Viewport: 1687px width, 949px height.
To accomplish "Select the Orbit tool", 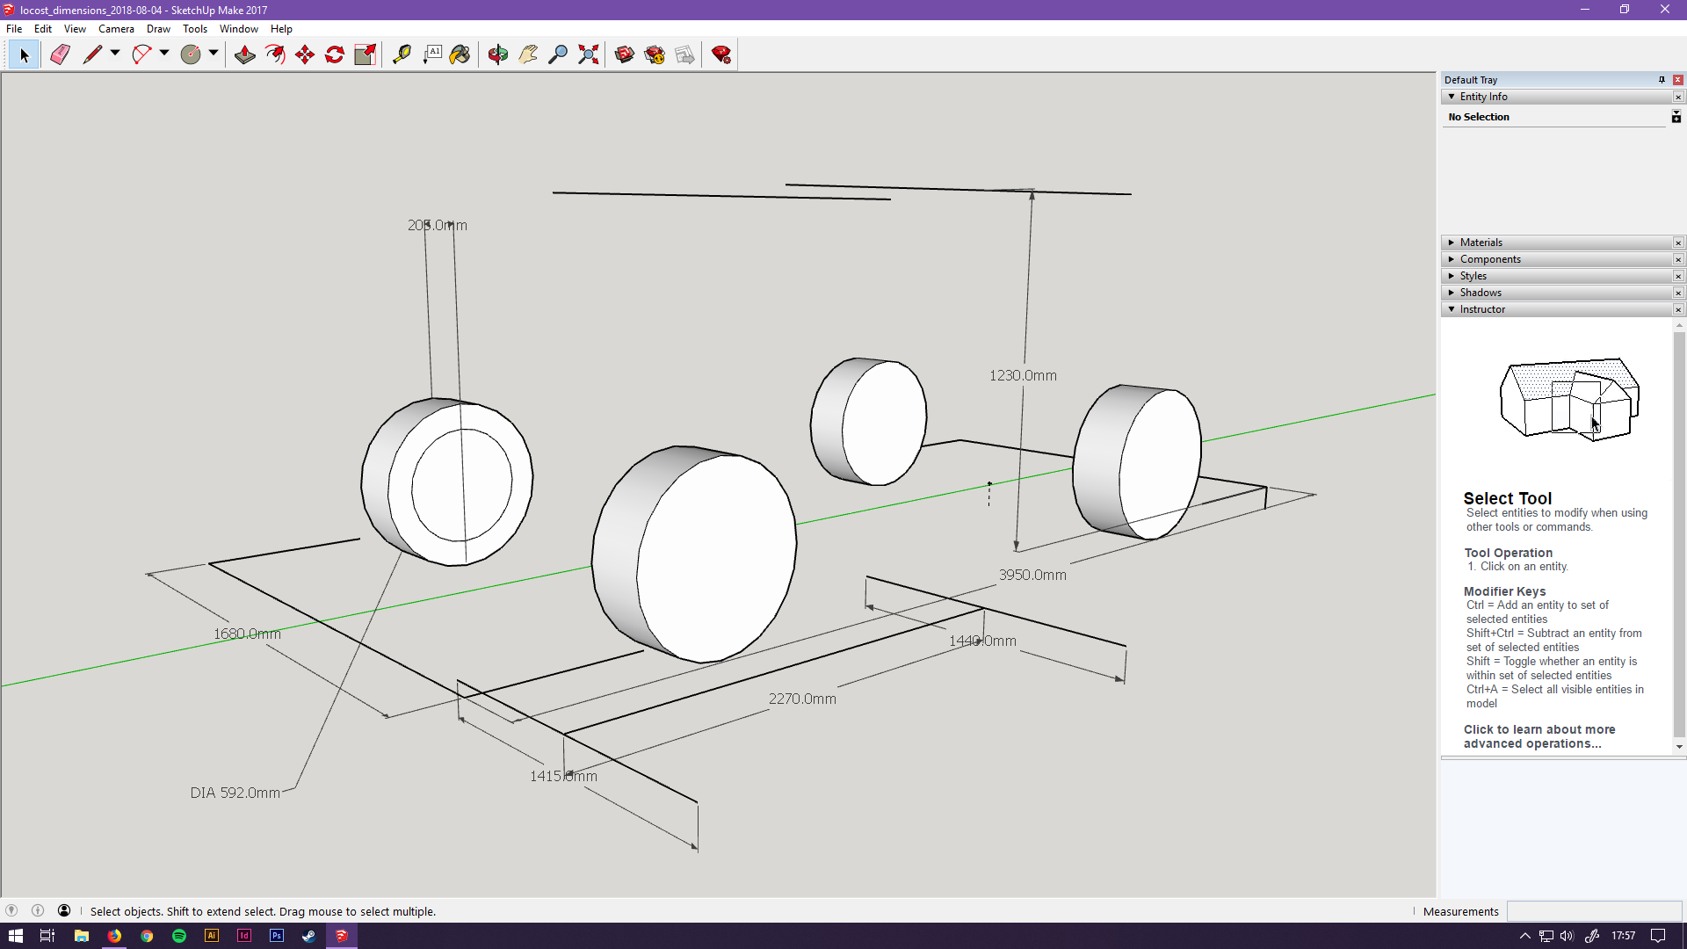I will tap(497, 54).
